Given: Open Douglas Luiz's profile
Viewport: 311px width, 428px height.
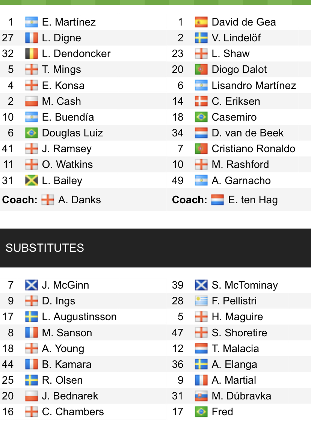Looking at the screenshot, I should coord(72,133).
